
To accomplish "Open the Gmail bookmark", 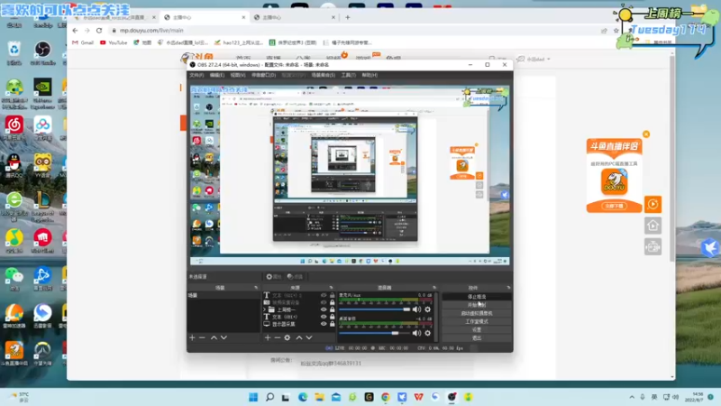I will click(83, 42).
